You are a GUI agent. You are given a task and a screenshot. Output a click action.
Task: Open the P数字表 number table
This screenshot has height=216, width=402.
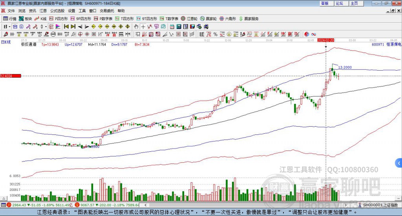(103, 19)
